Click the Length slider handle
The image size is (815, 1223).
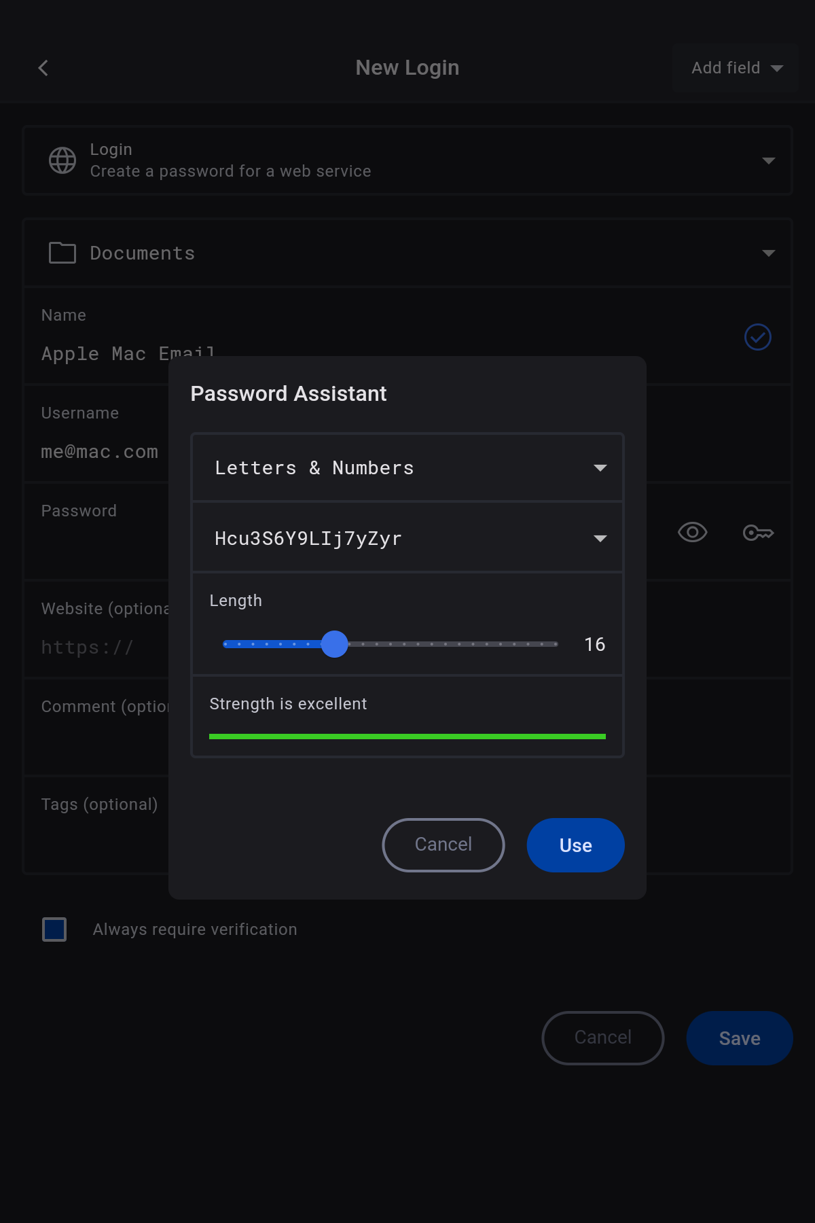point(334,644)
